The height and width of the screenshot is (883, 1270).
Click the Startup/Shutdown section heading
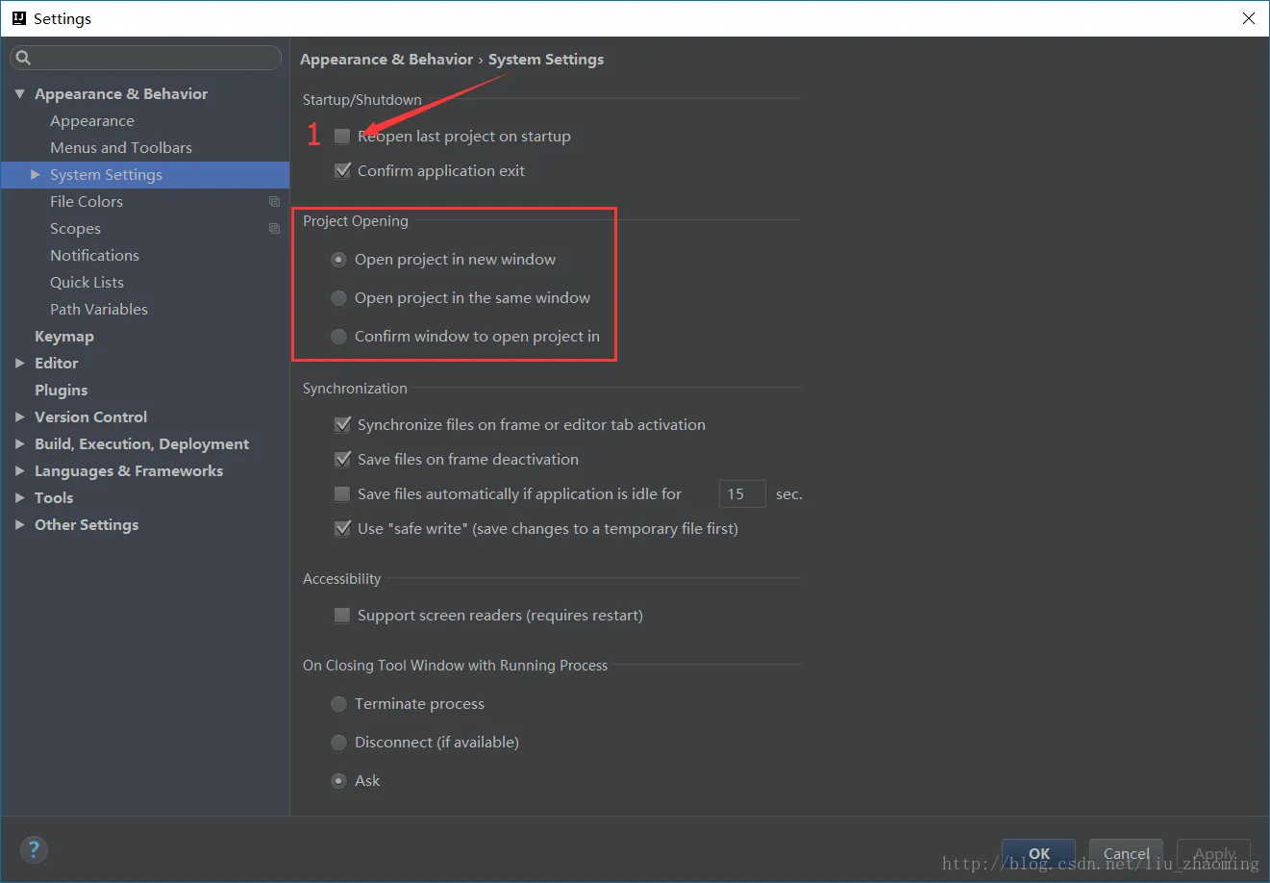pyautogui.click(x=361, y=100)
